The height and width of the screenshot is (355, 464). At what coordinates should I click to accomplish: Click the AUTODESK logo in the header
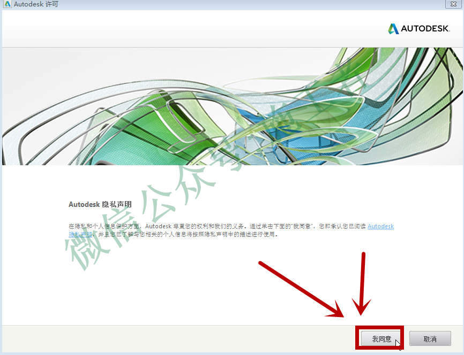(419, 29)
